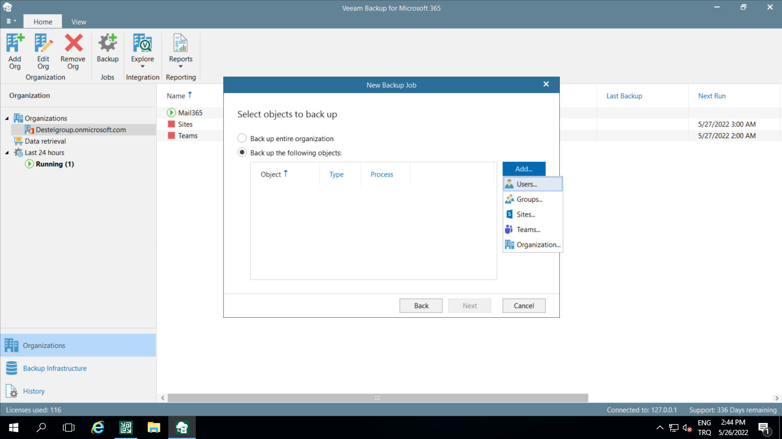Click the Add... button in dialog
The width and height of the screenshot is (782, 439).
(x=524, y=169)
